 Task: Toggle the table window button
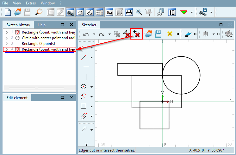point(100,12)
